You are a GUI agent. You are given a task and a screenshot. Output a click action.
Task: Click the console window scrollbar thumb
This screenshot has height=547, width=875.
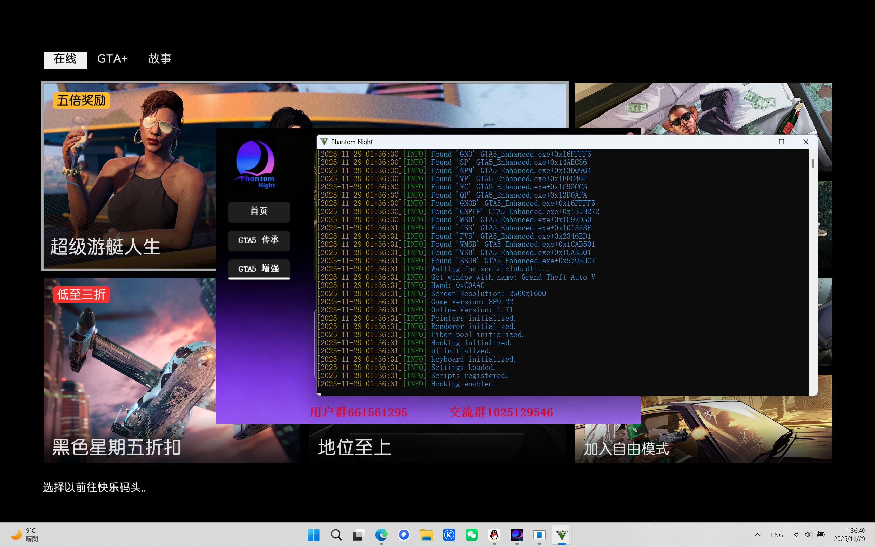coord(813,163)
